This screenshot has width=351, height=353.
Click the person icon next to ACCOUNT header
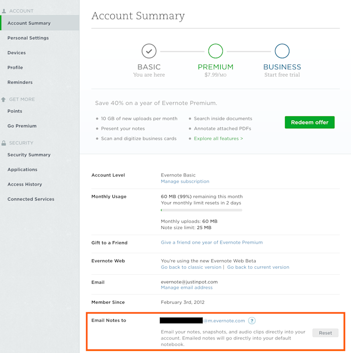(4, 11)
